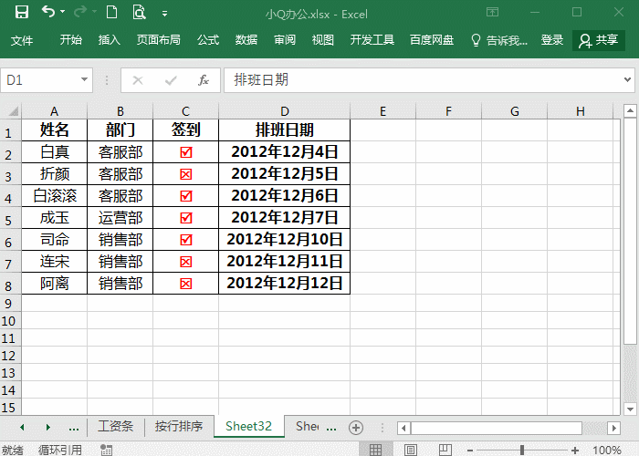Screen dimensions: 639x456
Task: Switch to the 开始 ribbon tab
Action: (71, 40)
